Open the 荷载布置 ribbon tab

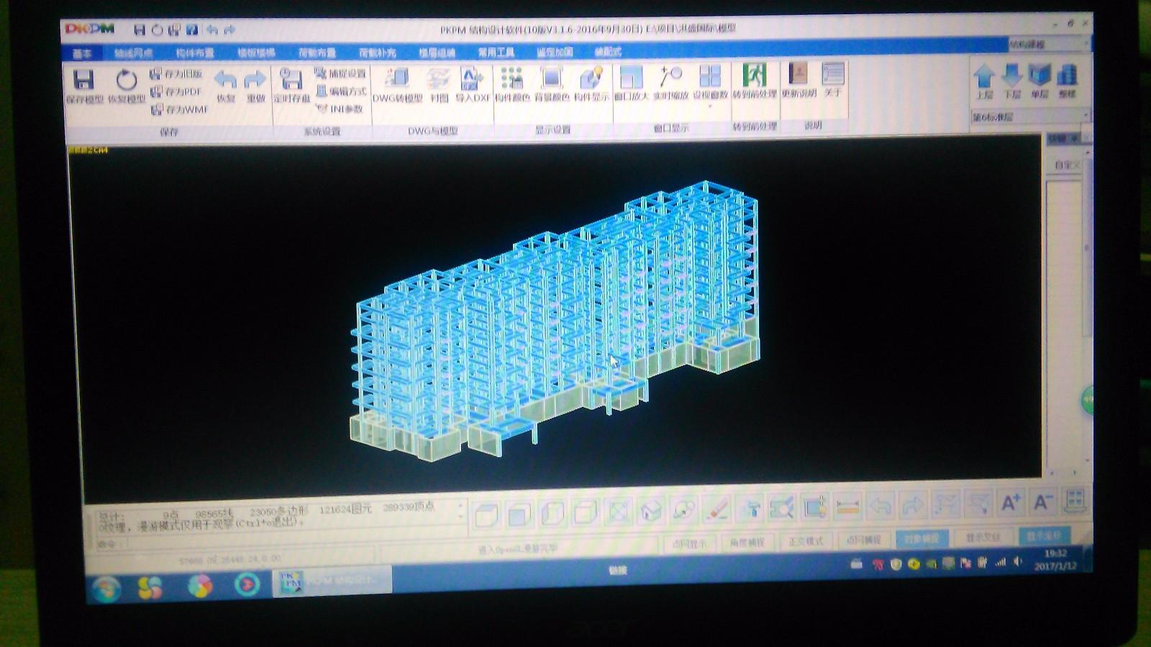coord(317,53)
